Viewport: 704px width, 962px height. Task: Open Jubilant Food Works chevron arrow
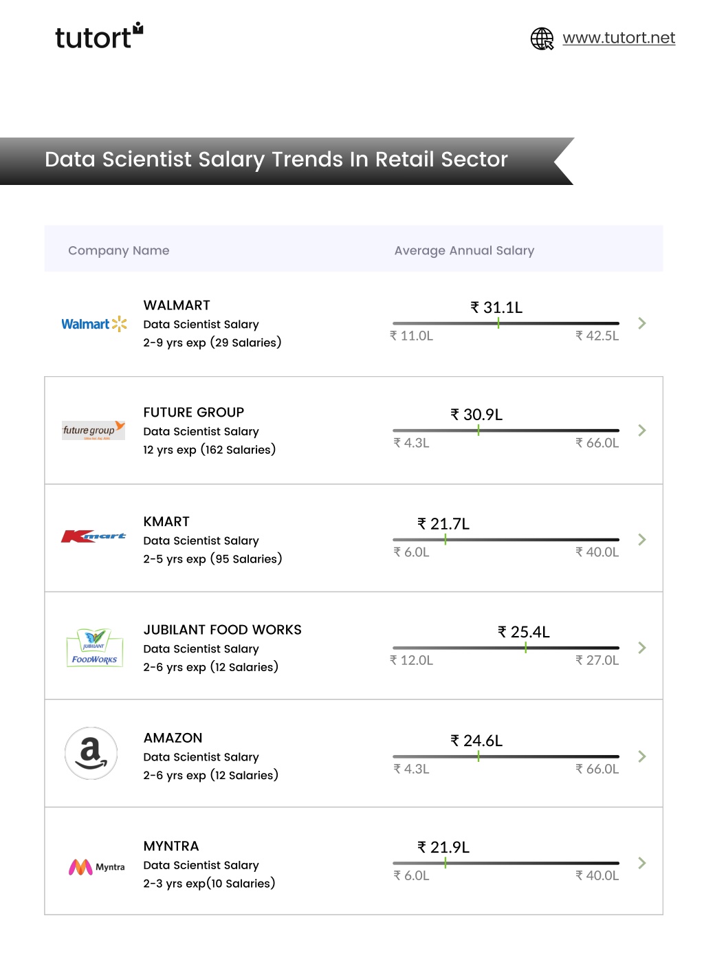(x=642, y=648)
